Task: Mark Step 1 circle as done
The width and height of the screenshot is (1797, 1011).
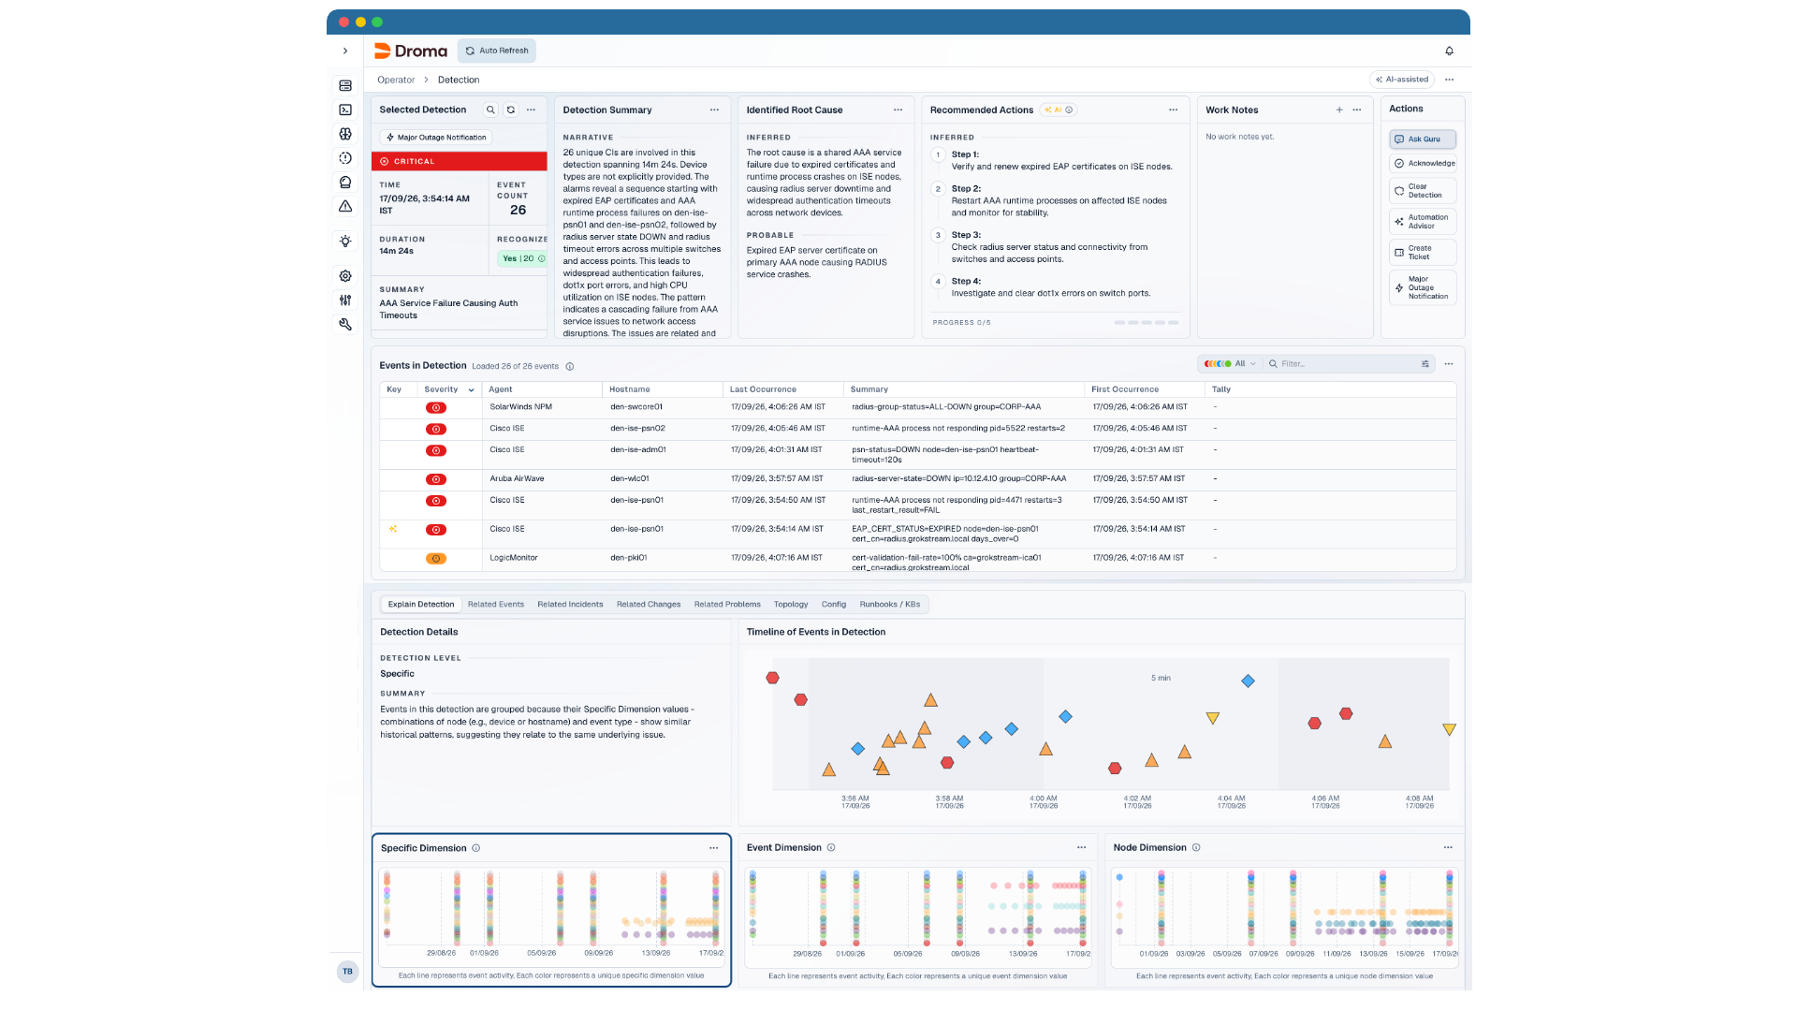Action: click(x=938, y=155)
